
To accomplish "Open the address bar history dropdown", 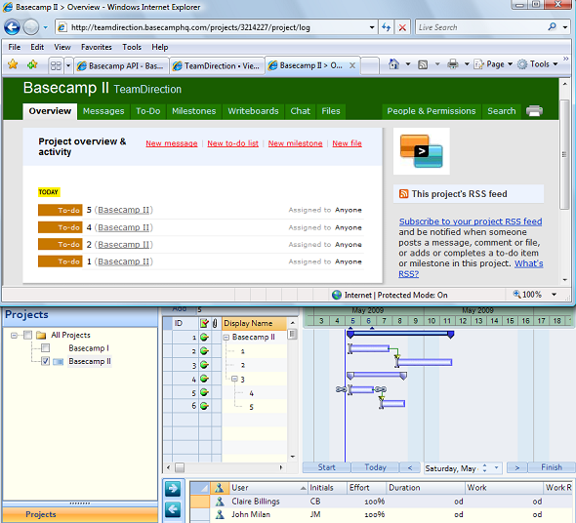I will (x=372, y=27).
